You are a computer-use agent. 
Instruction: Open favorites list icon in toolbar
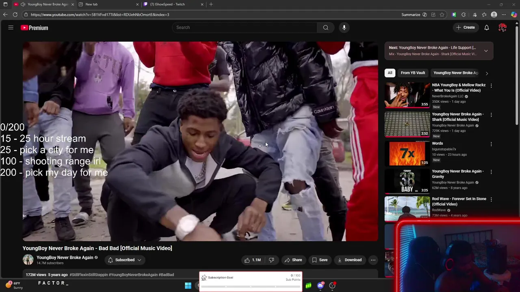tap(484, 15)
